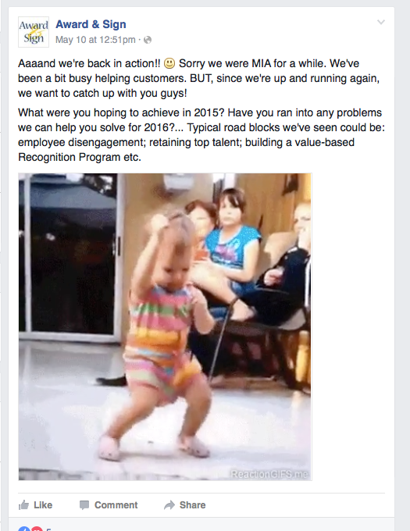The width and height of the screenshot is (410, 531).
Task: Click the ReactionGIFS.me watermark
Action: (269, 474)
